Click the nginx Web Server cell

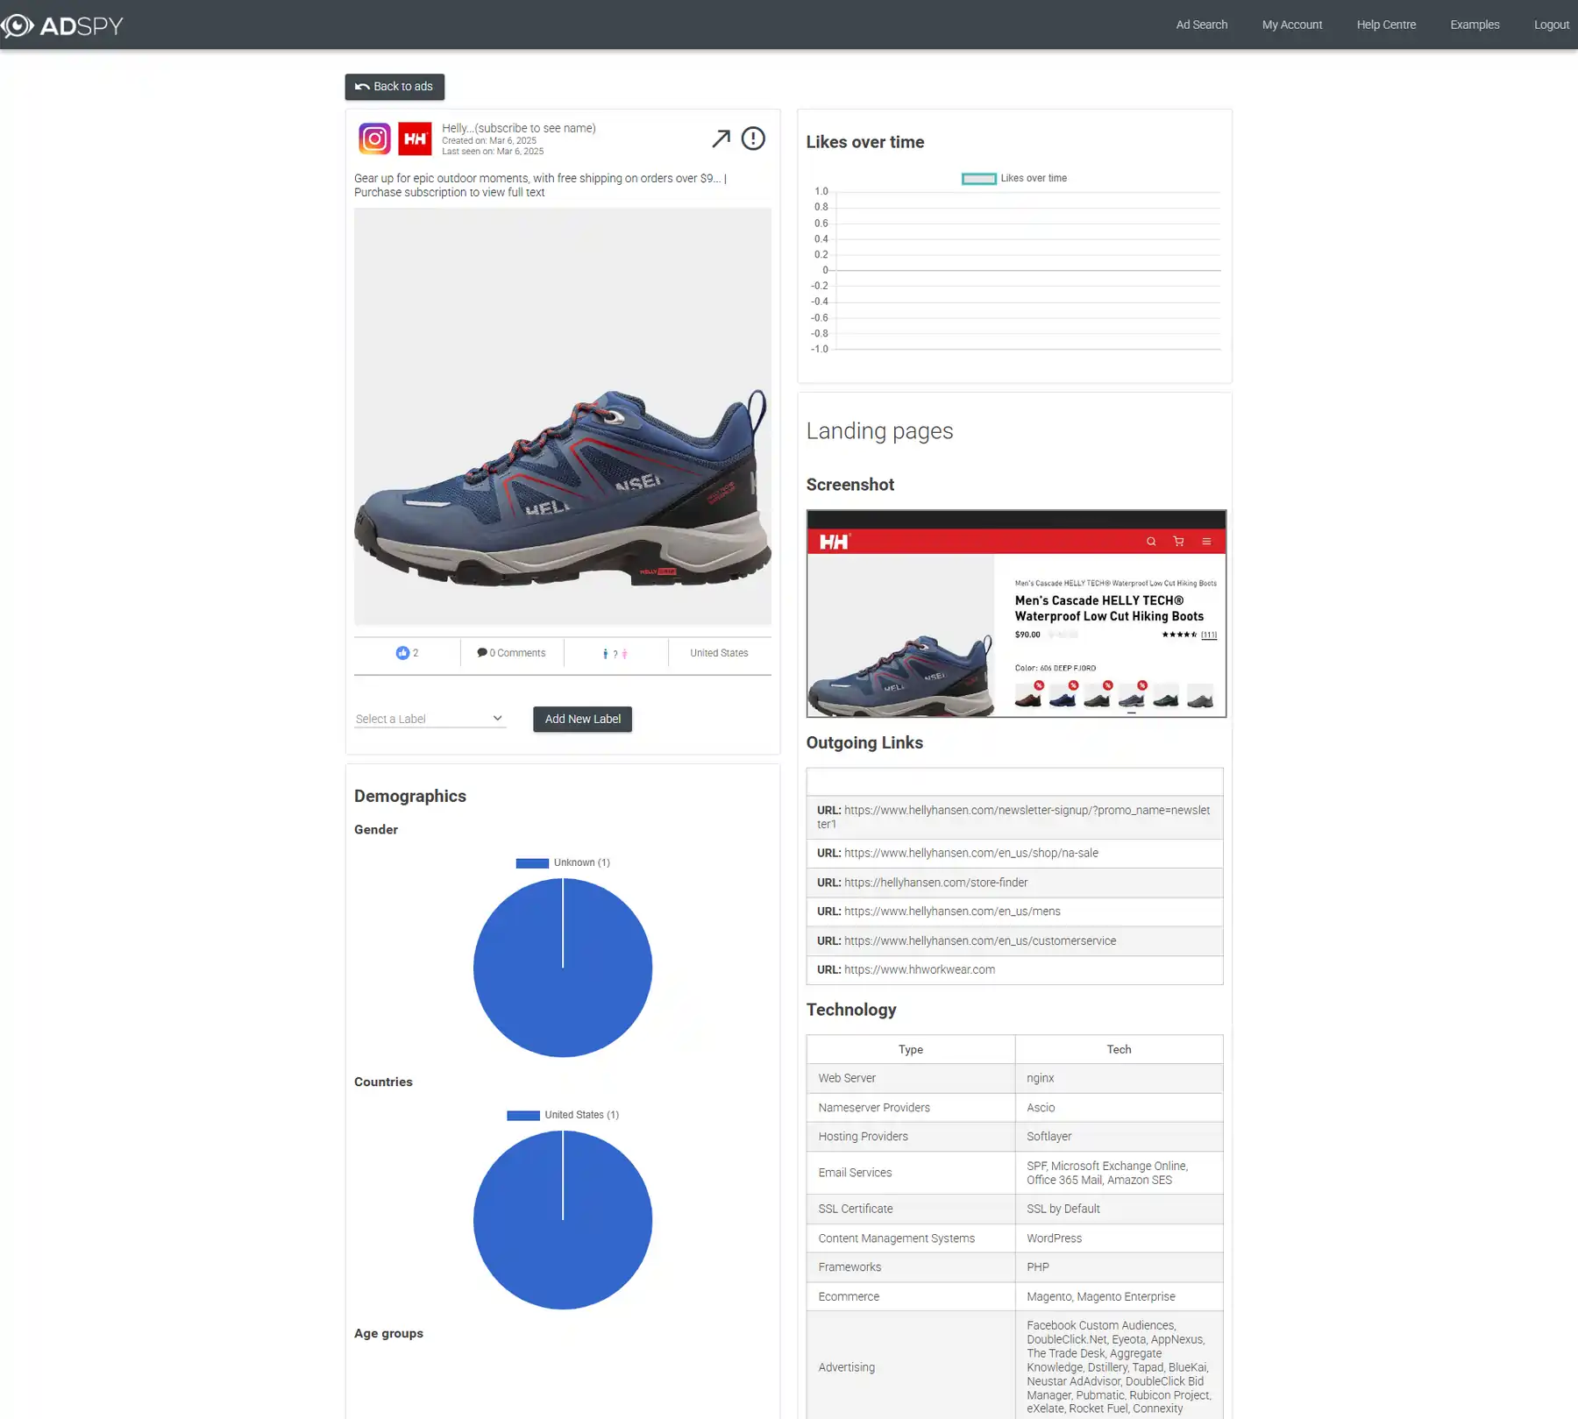click(1119, 1079)
